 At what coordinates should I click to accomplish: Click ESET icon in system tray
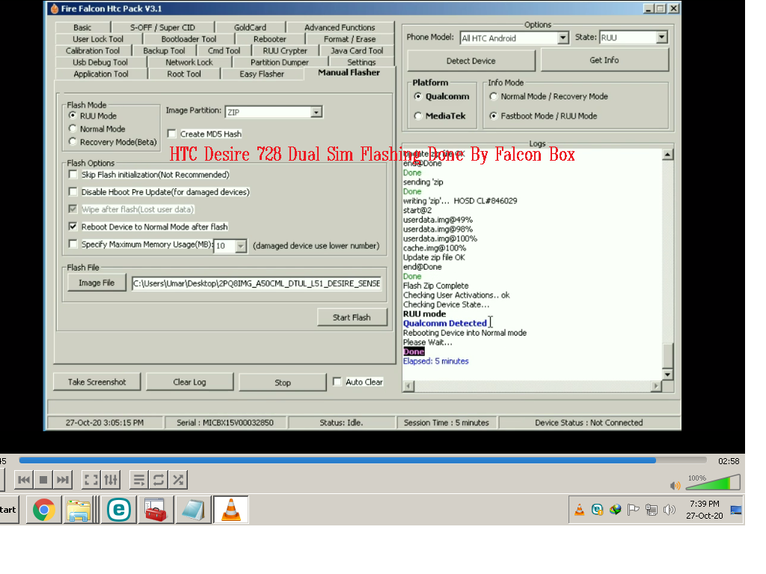coord(597,510)
